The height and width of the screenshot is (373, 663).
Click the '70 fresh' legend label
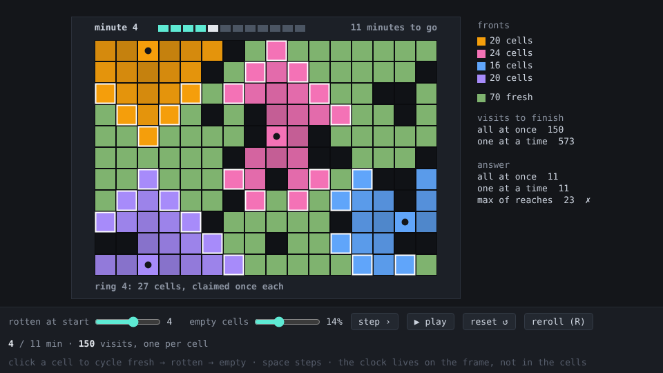(x=511, y=97)
